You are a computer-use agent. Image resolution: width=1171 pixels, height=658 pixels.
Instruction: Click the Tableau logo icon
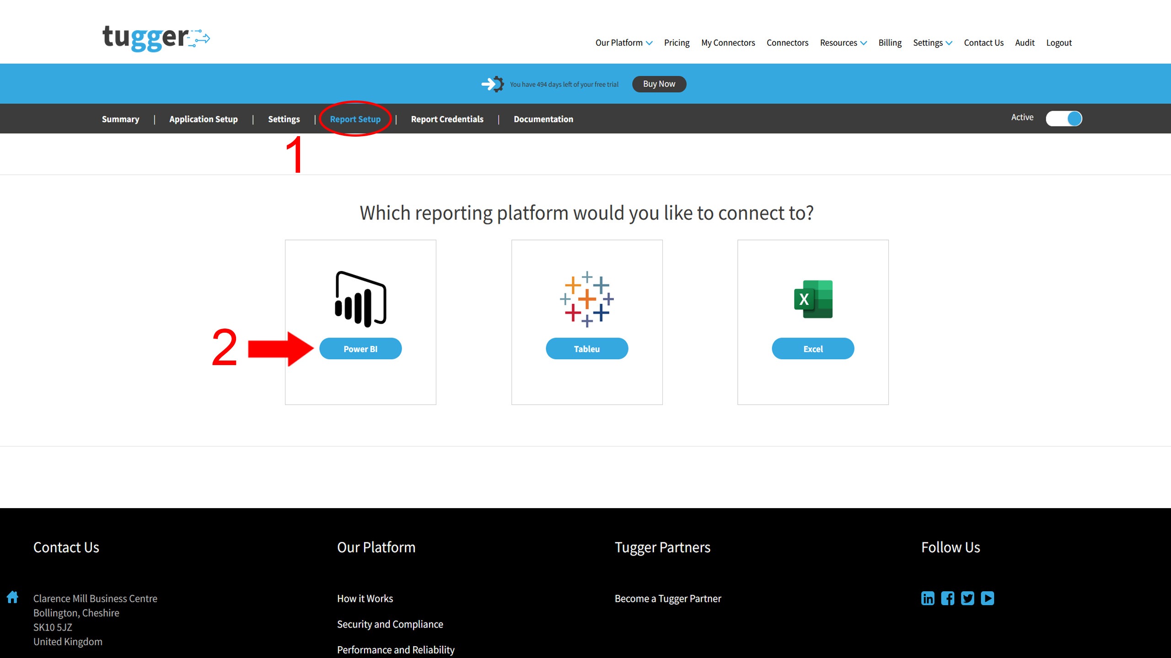tap(586, 299)
